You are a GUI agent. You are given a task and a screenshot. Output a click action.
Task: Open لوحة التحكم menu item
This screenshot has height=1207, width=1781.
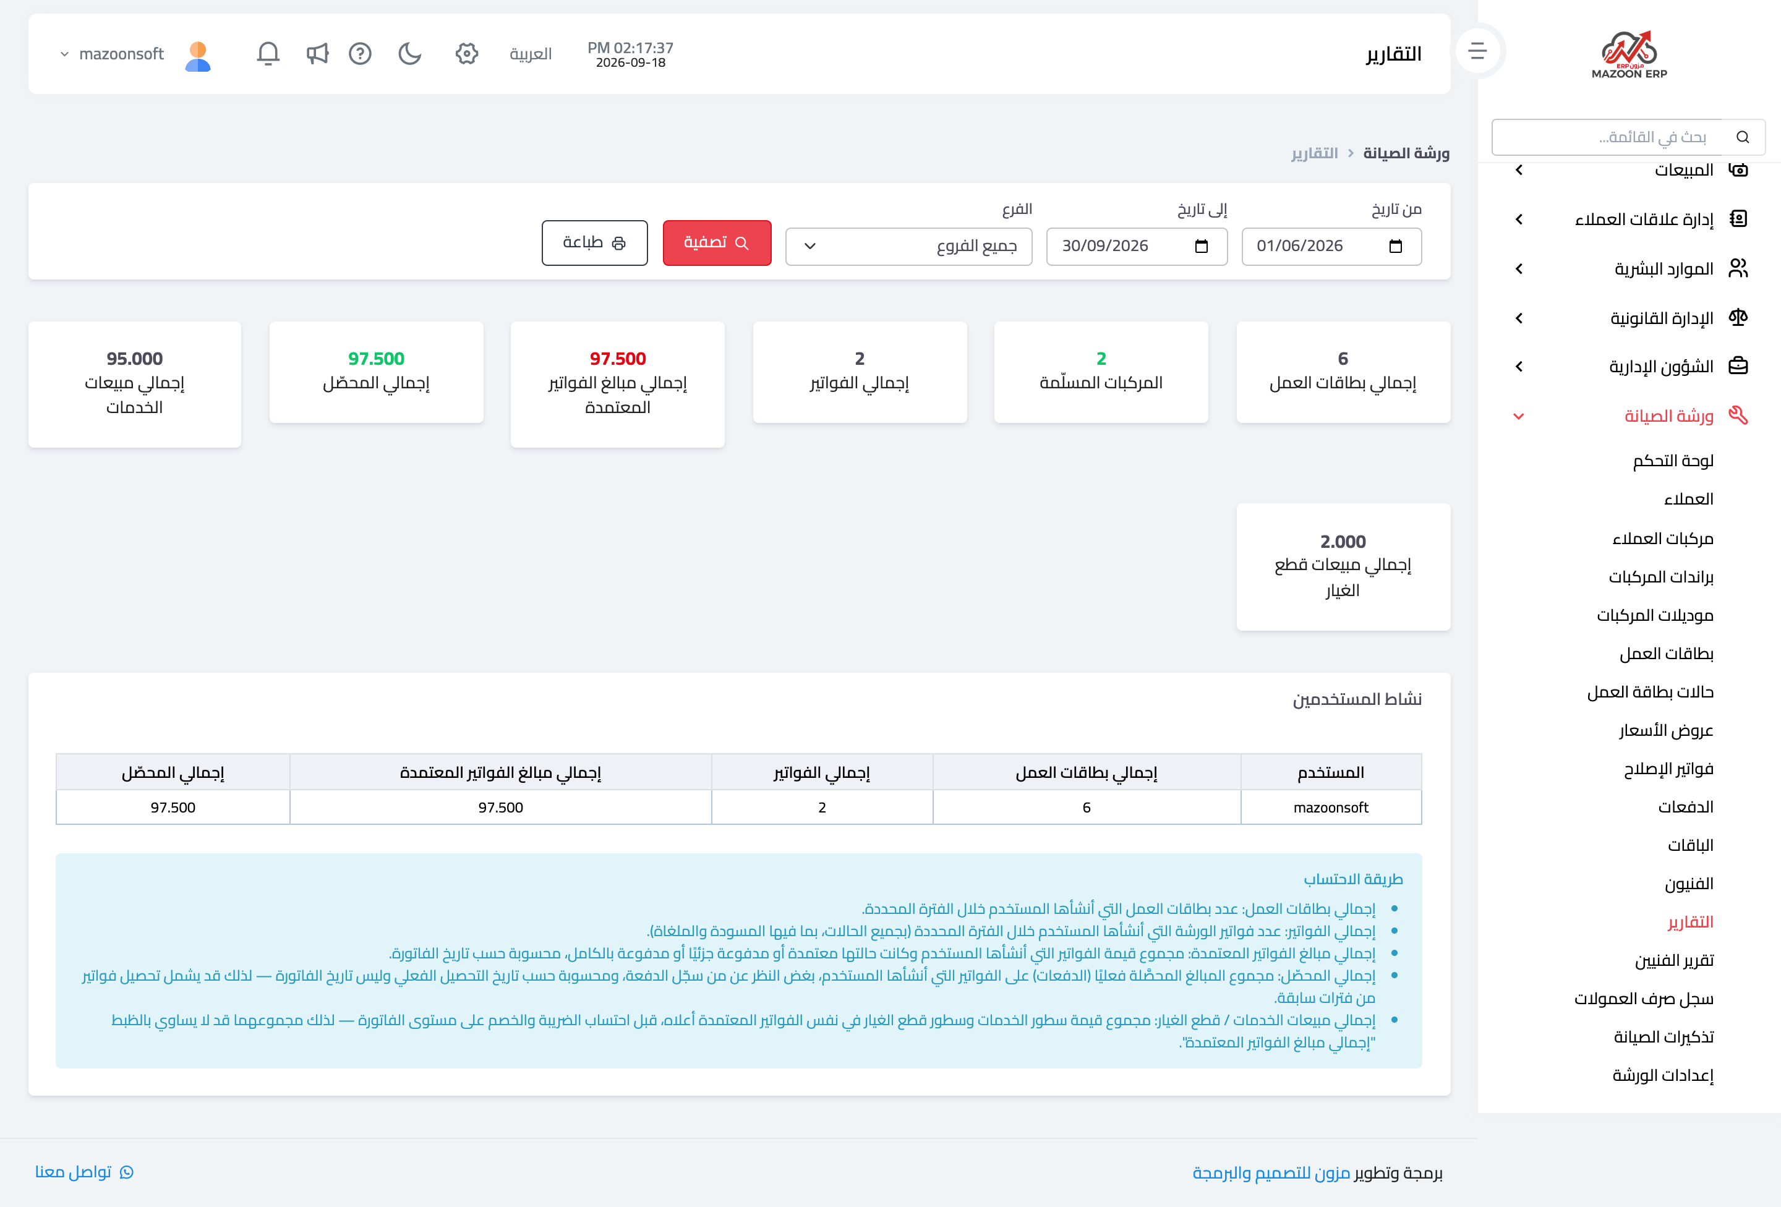(x=1673, y=461)
